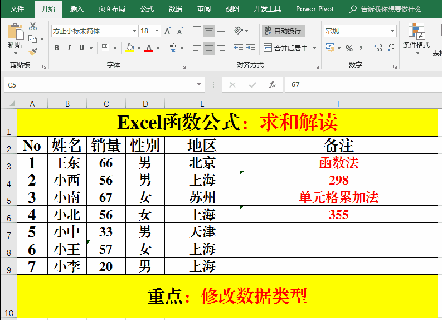This screenshot has width=442, height=320.
Task: Toggle Italic formatting
Action: pyautogui.click(x=70, y=49)
